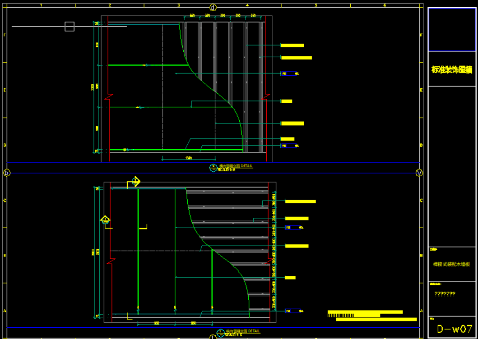Select the SCALE text under the upper drawing title
The width and height of the screenshot is (478, 339).
click(226, 169)
